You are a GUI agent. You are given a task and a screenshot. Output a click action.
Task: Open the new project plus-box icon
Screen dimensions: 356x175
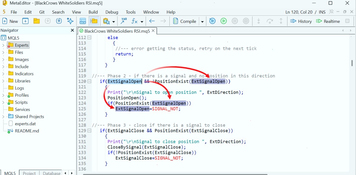point(26,21)
